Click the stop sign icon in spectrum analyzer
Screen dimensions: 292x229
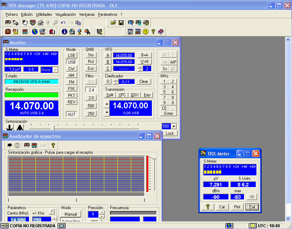tap(17, 145)
